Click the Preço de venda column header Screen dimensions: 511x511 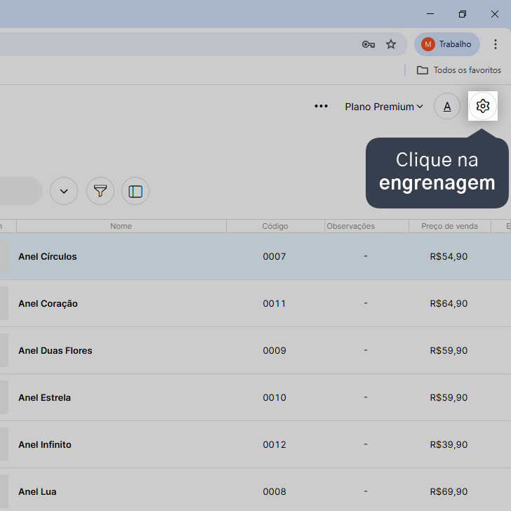click(449, 226)
